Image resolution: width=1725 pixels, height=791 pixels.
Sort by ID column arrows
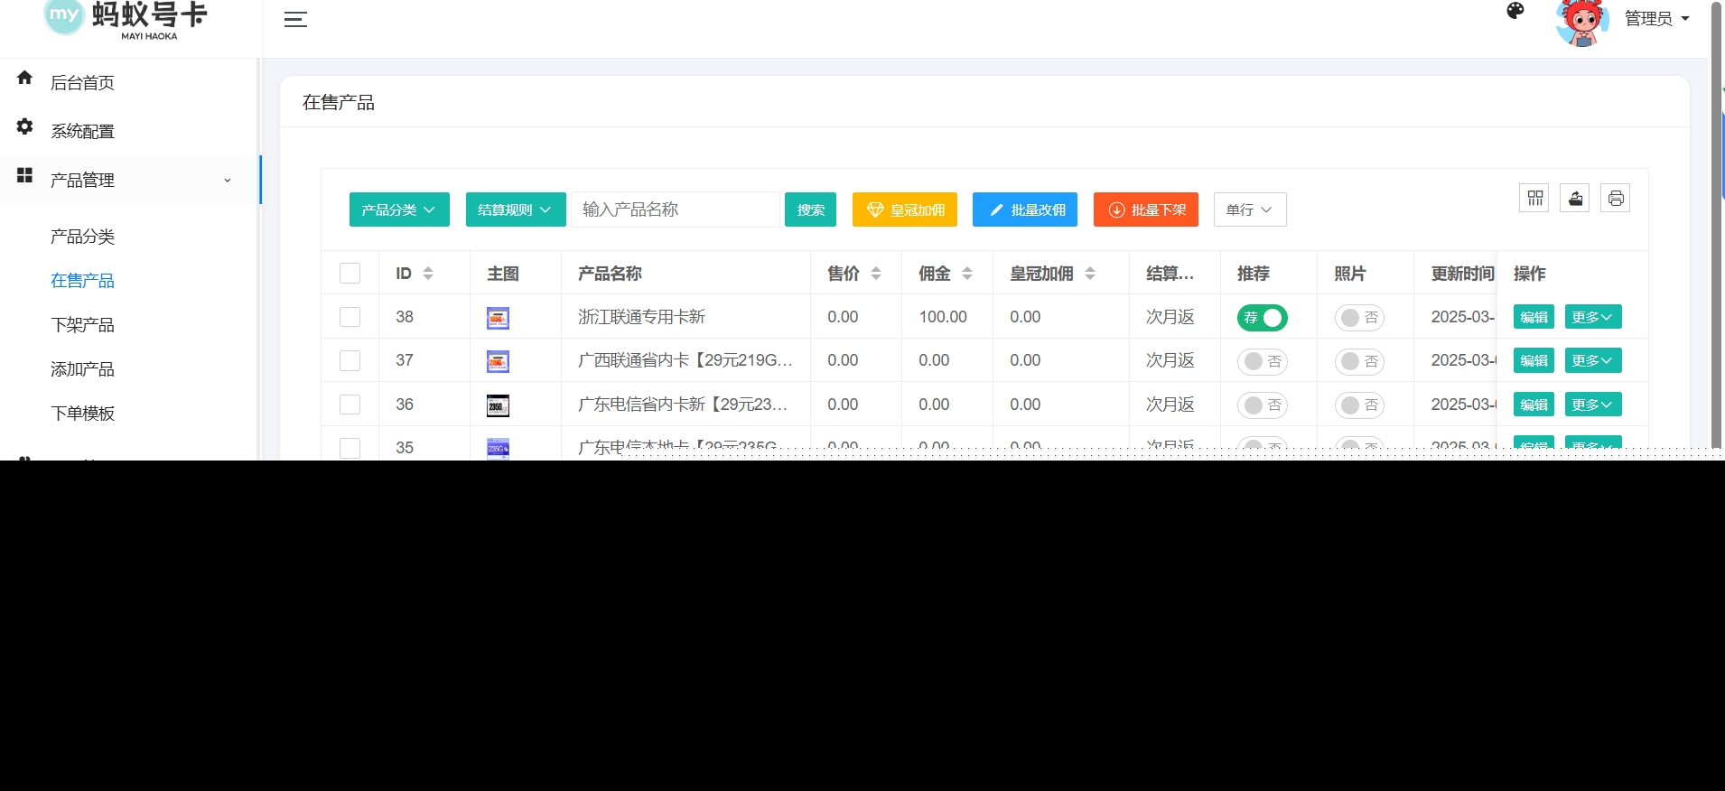[x=428, y=274]
